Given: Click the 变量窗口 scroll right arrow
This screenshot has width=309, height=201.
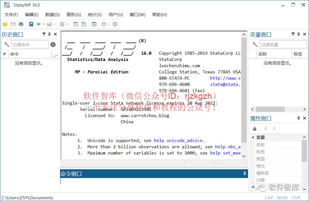Looking at the screenshot, I should click(304, 109).
